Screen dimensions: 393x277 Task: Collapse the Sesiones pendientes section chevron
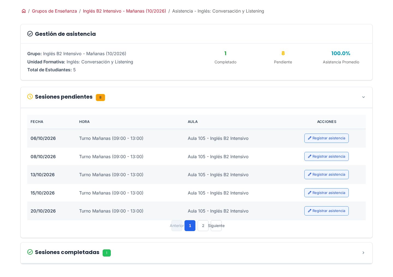[363, 97]
